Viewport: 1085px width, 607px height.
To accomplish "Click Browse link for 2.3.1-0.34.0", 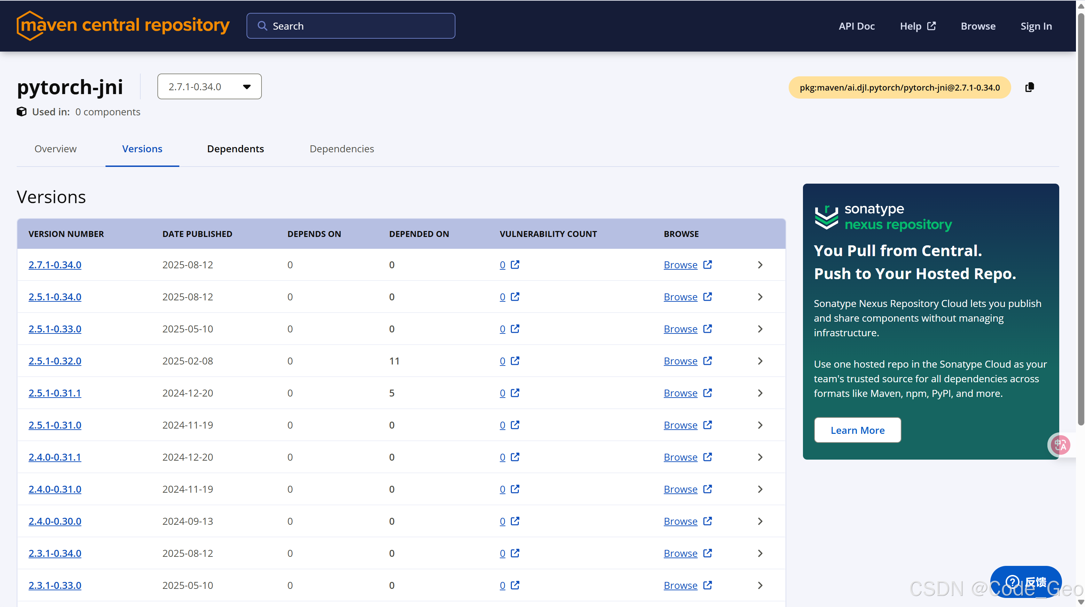I will 680,553.
